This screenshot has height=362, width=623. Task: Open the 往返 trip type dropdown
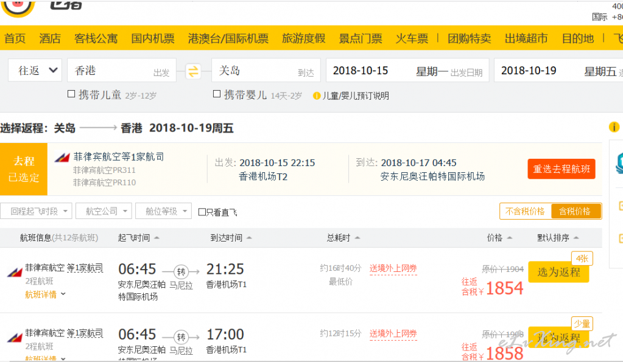[35, 70]
